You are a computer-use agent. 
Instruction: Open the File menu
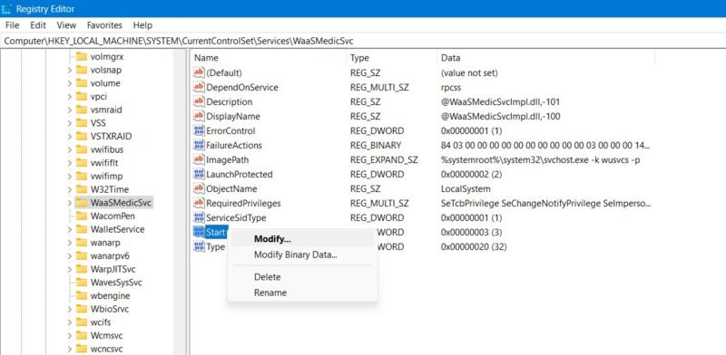click(12, 25)
